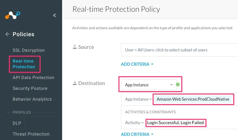Expand Add Criteria under Source

coord(137,64)
